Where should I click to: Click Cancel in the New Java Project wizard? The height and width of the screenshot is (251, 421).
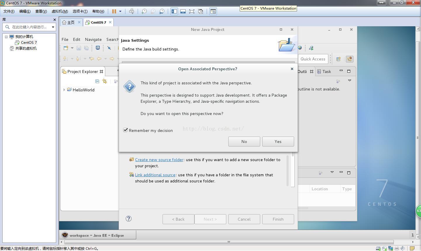pyautogui.click(x=244, y=219)
